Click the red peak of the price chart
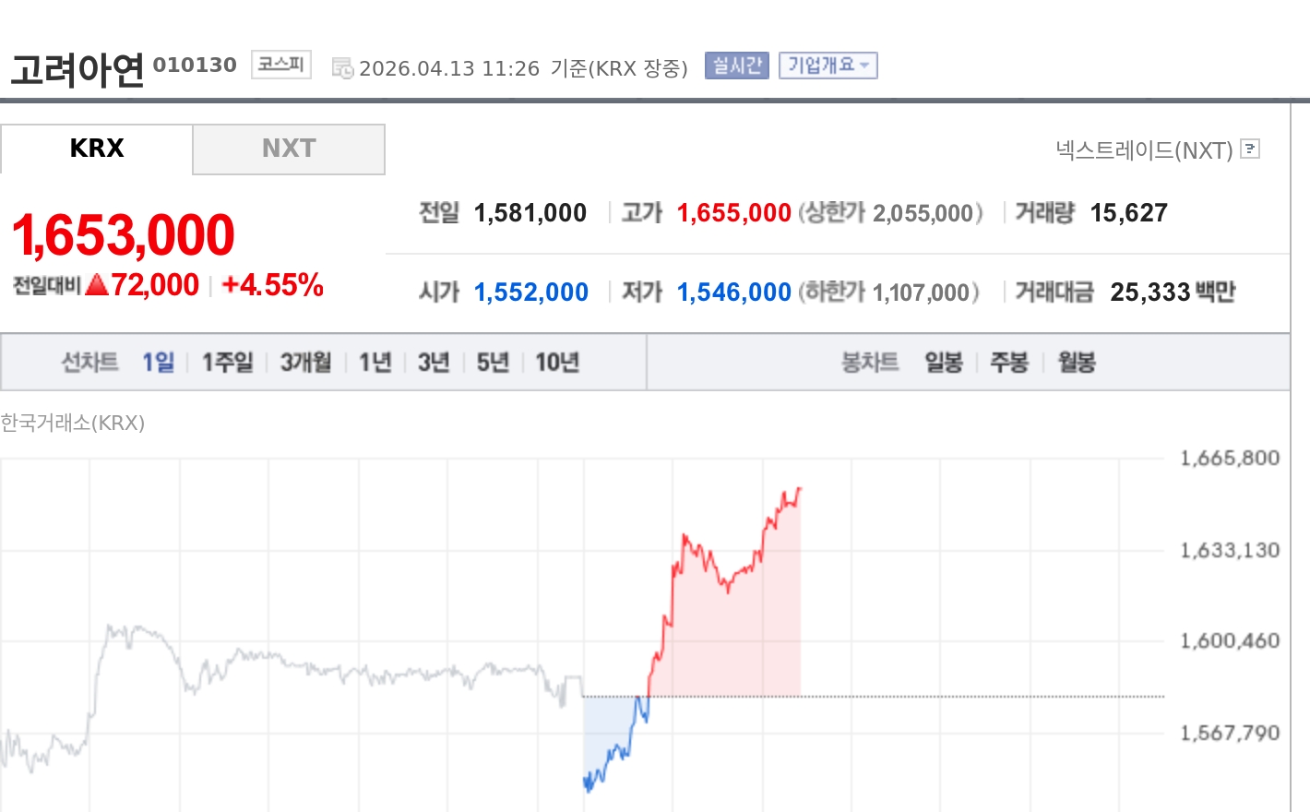This screenshot has height=812, width=1310. pyautogui.click(x=799, y=489)
